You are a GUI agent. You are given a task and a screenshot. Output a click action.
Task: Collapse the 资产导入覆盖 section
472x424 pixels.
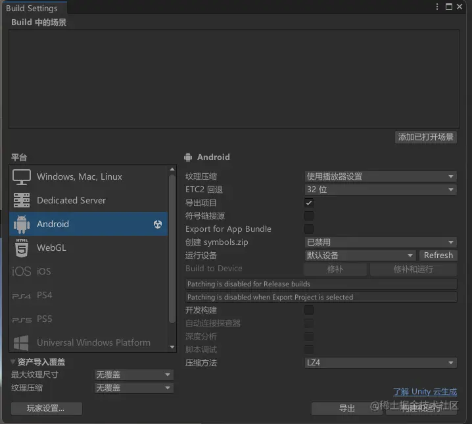coord(13,361)
